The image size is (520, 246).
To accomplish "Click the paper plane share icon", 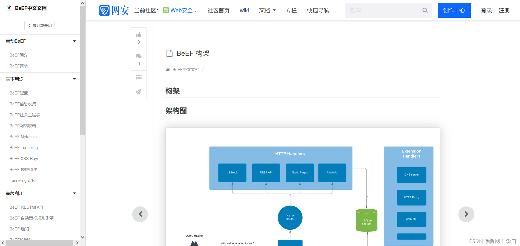I will click(x=139, y=92).
